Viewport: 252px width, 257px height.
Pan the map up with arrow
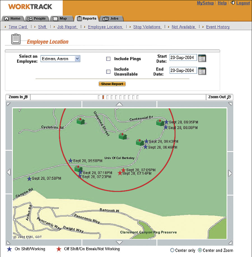(x=119, y=104)
